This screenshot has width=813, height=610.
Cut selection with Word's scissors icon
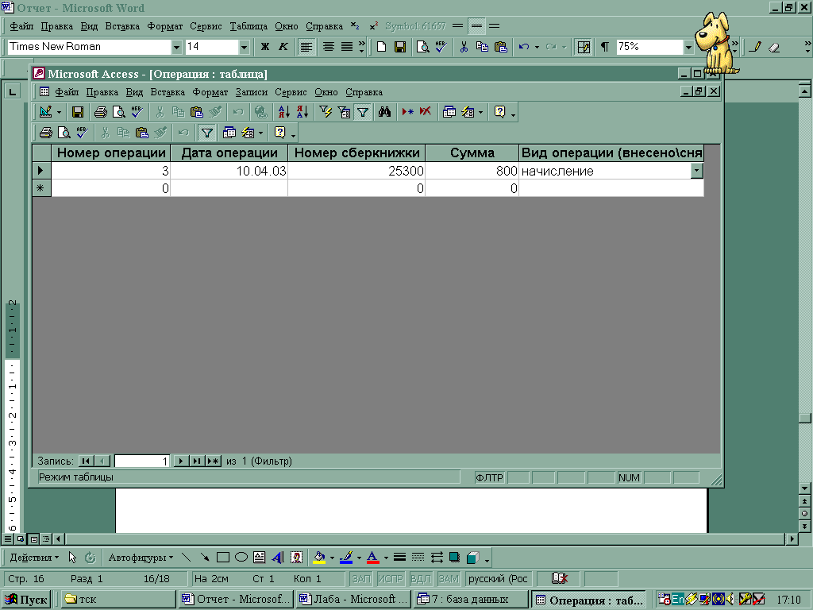(464, 47)
